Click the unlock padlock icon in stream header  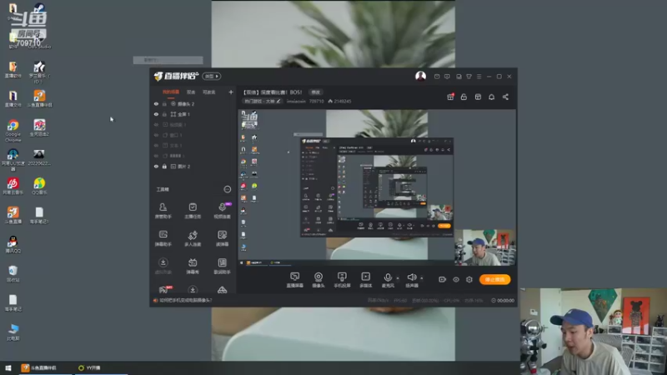464,97
